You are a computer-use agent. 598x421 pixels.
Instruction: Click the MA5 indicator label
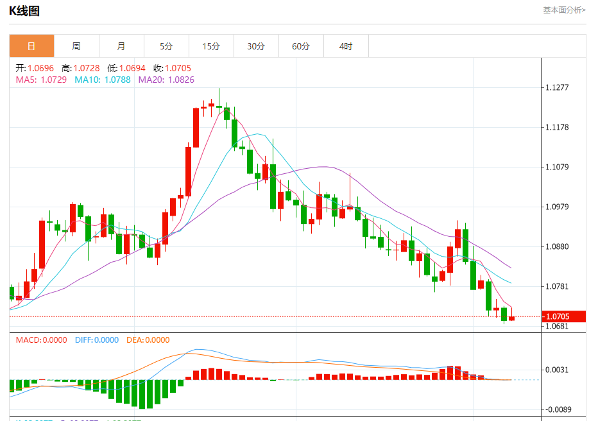pos(41,80)
